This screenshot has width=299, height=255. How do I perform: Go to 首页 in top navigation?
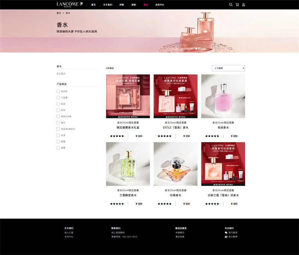(93, 5)
